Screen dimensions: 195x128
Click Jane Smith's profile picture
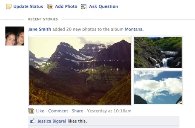click(x=15, y=36)
